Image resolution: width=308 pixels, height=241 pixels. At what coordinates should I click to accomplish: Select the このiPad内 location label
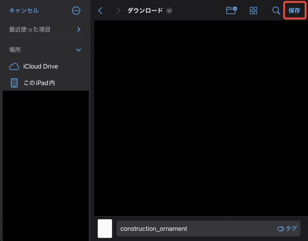[x=39, y=83]
